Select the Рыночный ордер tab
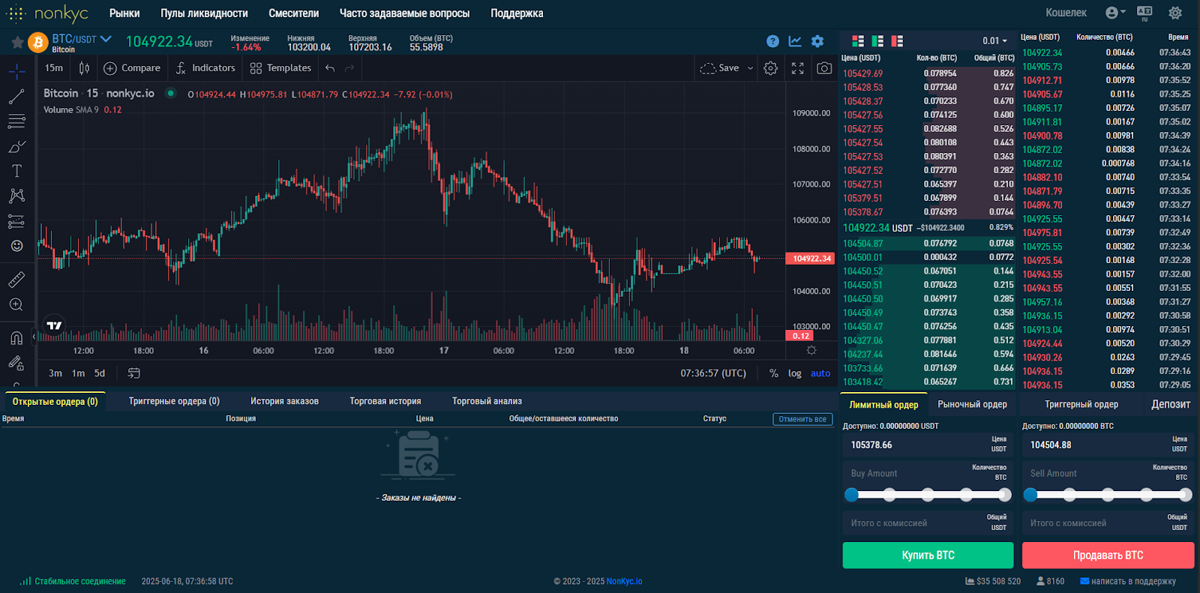Image resolution: width=1200 pixels, height=593 pixels. (x=972, y=404)
